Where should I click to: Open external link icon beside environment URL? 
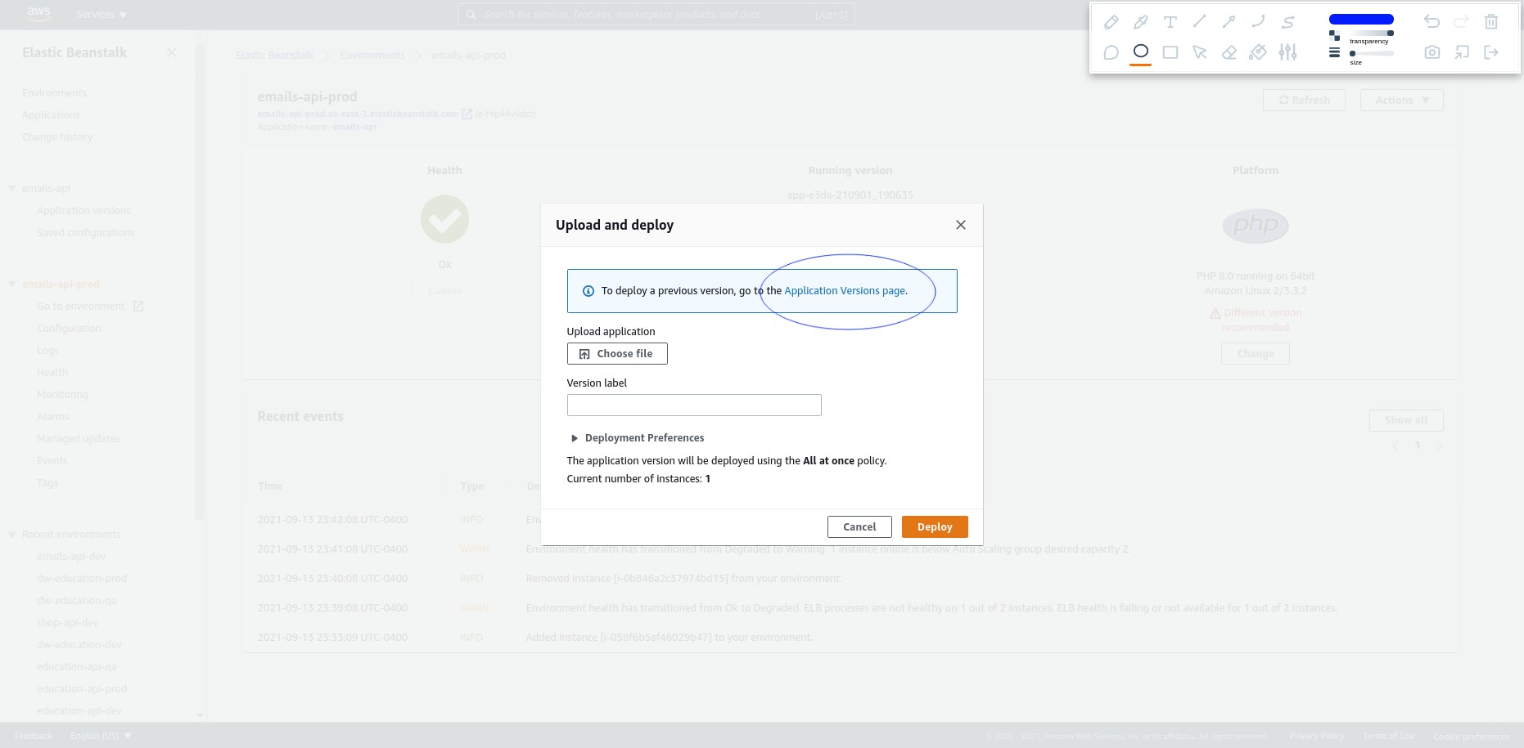coord(467,114)
